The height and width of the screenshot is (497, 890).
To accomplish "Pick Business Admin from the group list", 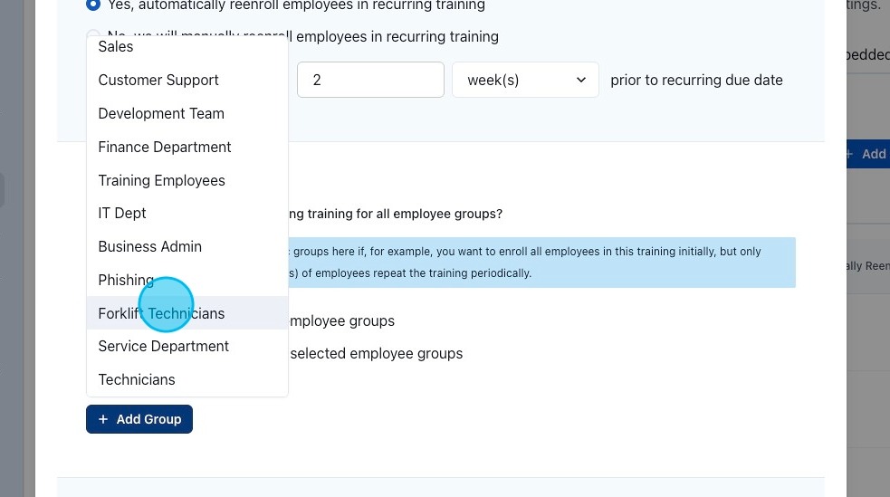I will 149,246.
